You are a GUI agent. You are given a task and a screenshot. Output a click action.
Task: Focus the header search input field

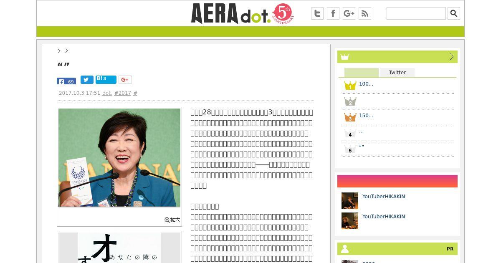tap(416, 13)
